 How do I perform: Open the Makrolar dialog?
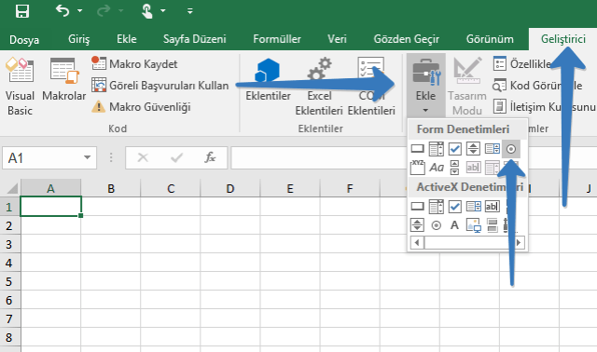pos(64,80)
